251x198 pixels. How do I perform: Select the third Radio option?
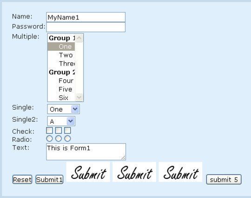(67, 139)
